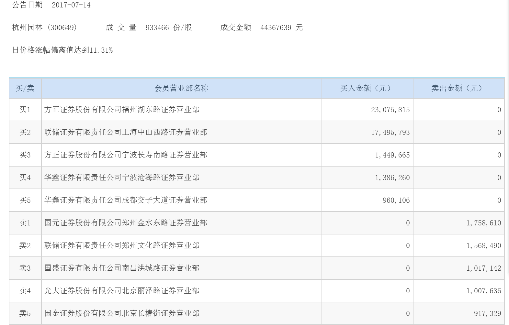
Task: Click the 买/卖 column header
Action: click(25, 88)
